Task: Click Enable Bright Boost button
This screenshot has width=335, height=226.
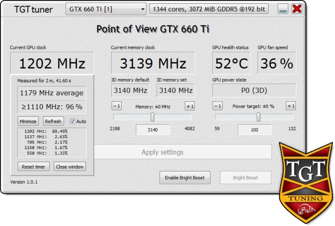Action: pyautogui.click(x=185, y=178)
